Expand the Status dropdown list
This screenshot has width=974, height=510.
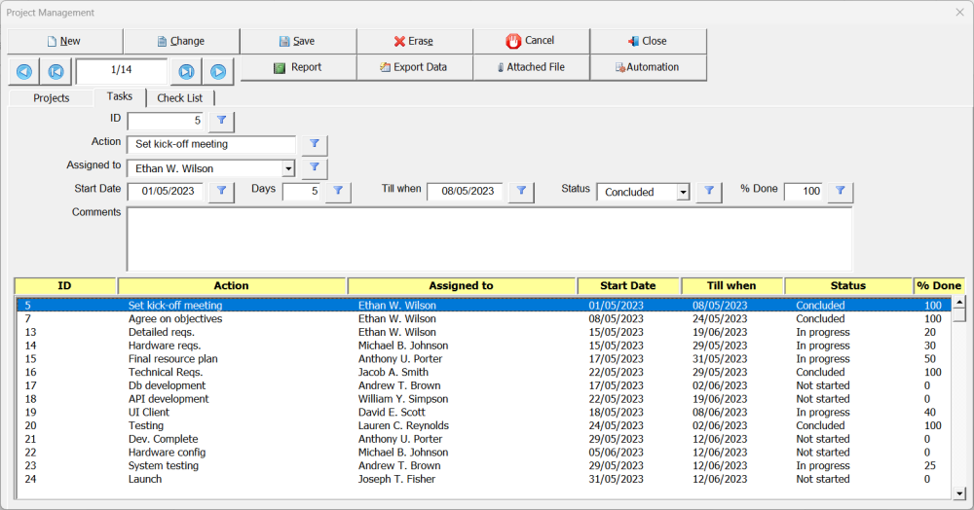click(x=683, y=192)
